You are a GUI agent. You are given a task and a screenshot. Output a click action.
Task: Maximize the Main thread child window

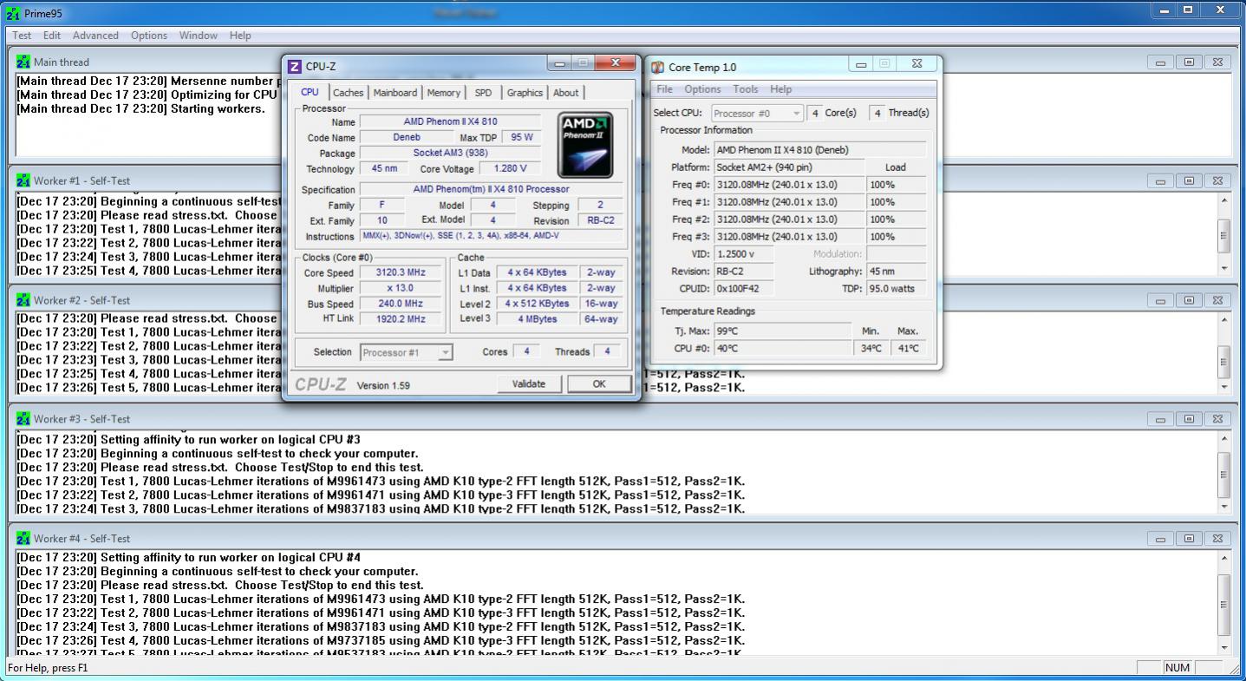point(1189,62)
